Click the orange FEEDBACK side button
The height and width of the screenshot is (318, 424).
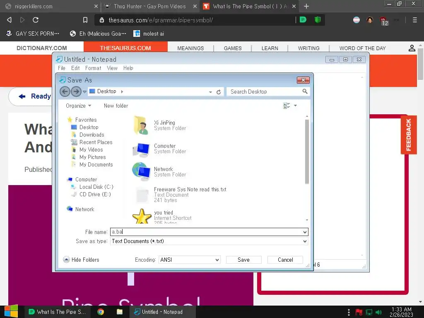409,135
